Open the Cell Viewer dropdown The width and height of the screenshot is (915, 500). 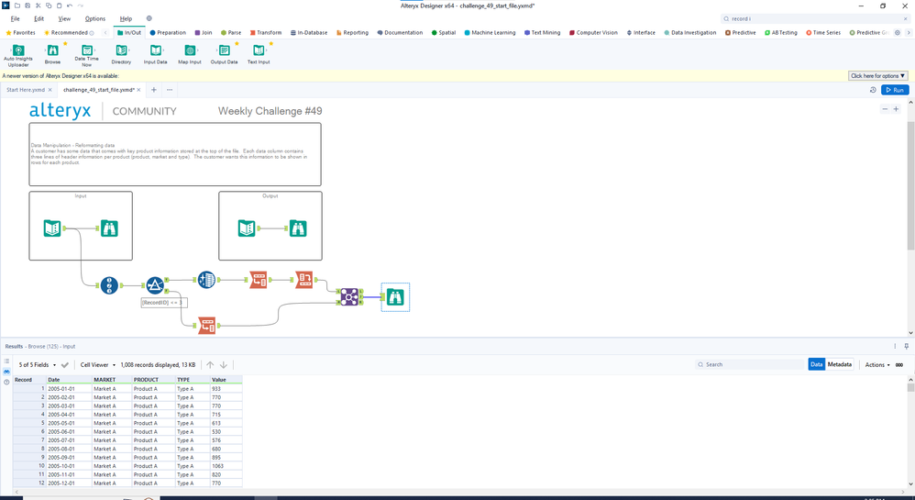click(97, 364)
